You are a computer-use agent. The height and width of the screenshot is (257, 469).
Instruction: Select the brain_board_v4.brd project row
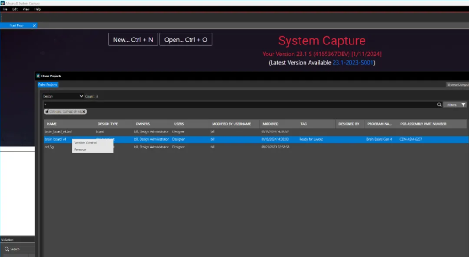pyautogui.click(x=58, y=131)
